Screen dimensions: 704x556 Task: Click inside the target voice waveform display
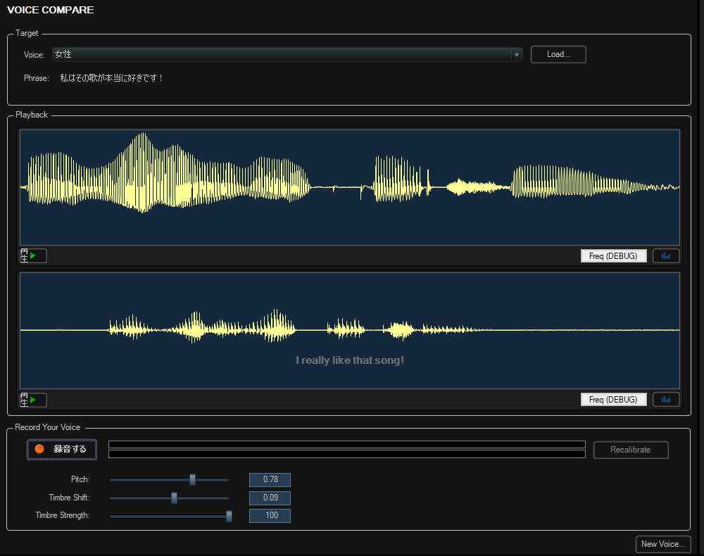[350, 188]
